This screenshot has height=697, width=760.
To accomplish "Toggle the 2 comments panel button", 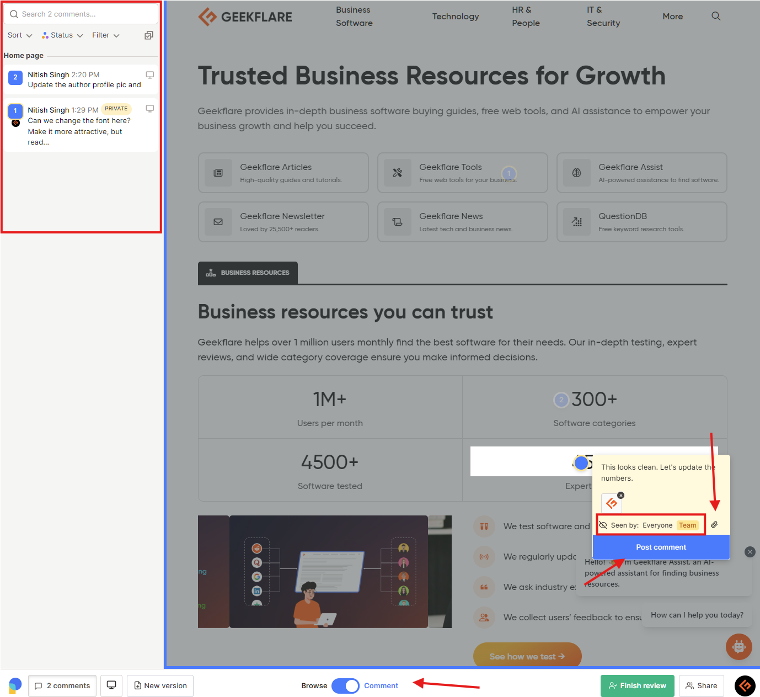I will 62,686.
